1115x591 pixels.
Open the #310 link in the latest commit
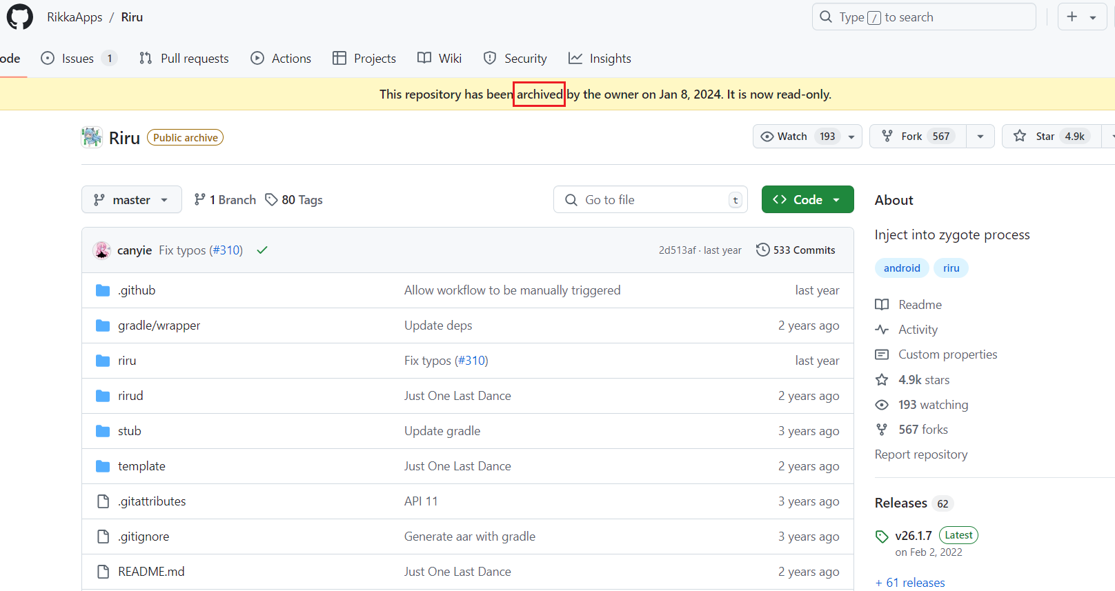[x=226, y=250]
